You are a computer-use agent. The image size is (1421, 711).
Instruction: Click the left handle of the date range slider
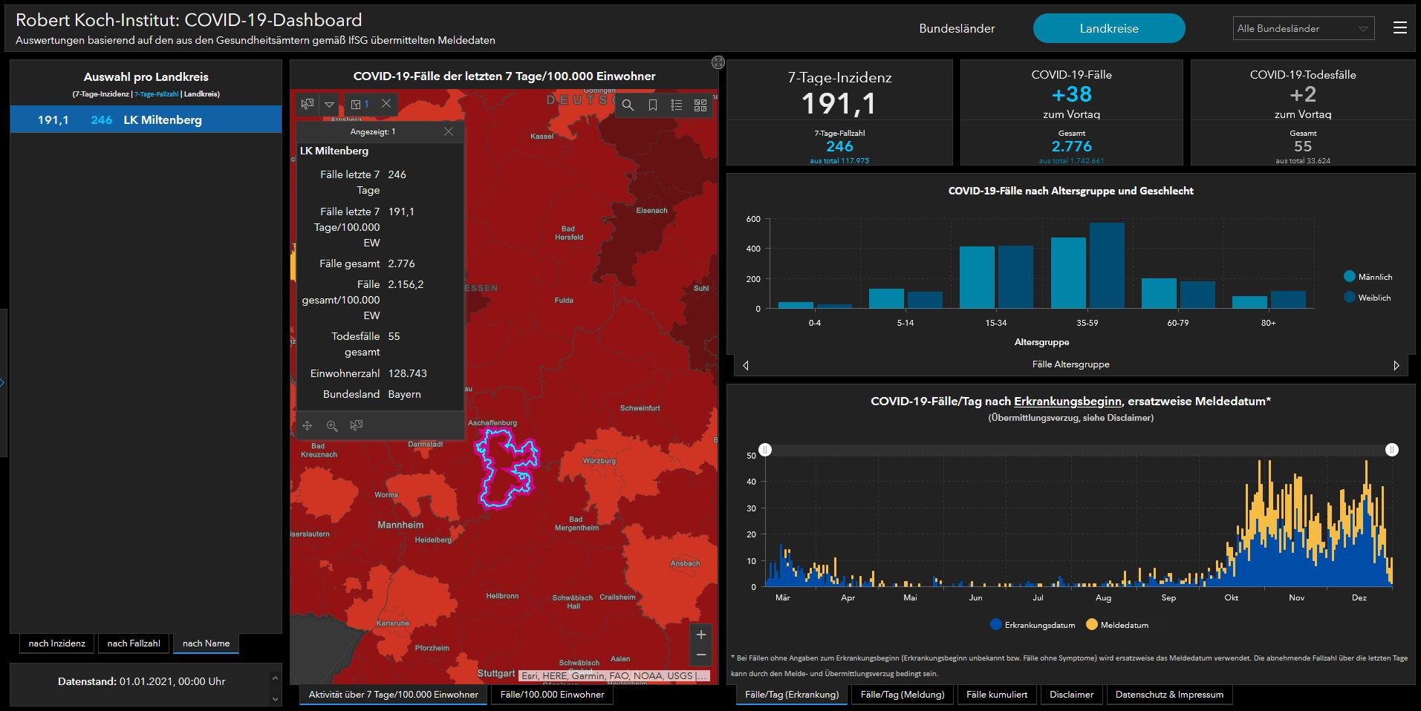point(765,450)
